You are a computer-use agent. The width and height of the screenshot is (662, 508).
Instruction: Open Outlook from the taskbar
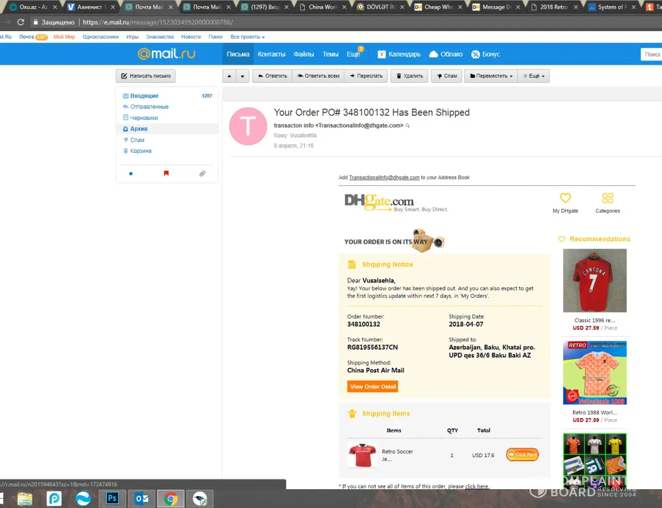point(142,498)
